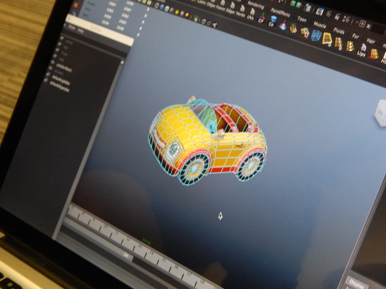Open the Help menu in the Outliner
The image size is (386, 289).
click(x=80, y=31)
